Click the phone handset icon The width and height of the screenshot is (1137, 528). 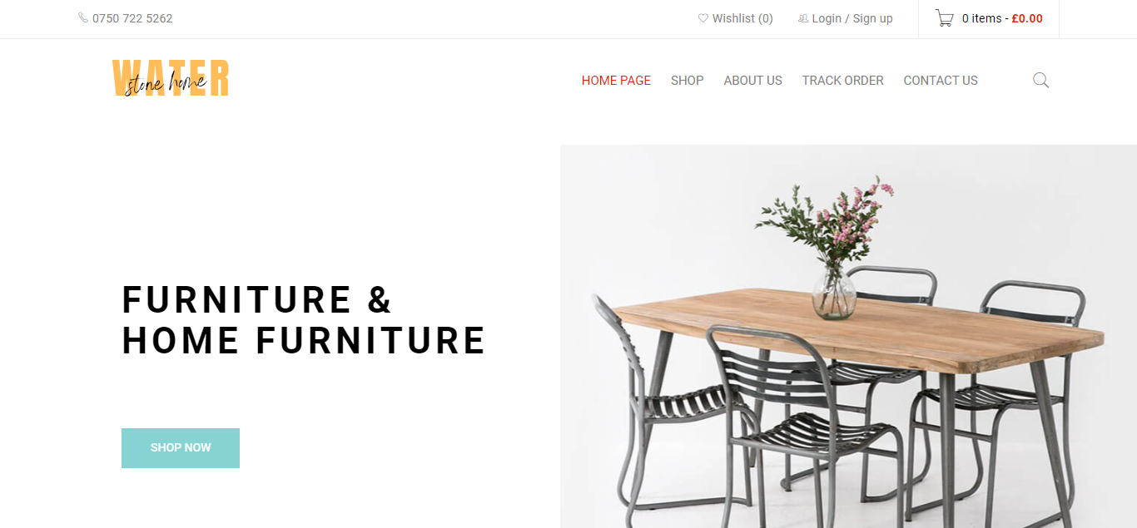(x=83, y=17)
